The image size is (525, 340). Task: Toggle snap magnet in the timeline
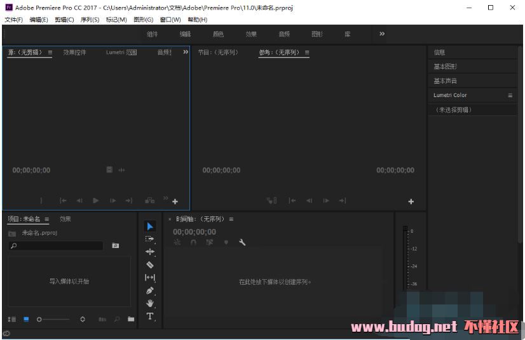pos(193,242)
